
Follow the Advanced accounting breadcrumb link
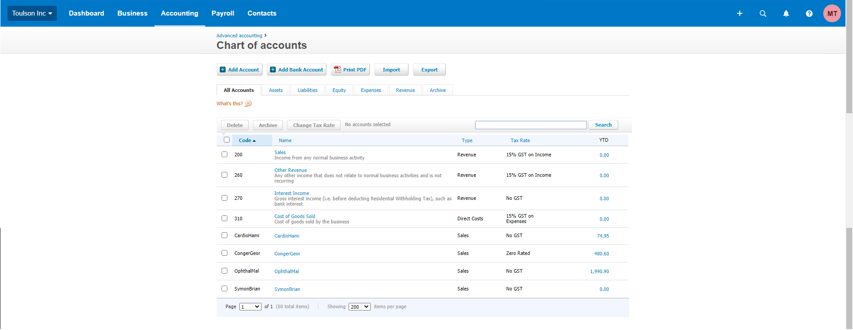(x=239, y=36)
